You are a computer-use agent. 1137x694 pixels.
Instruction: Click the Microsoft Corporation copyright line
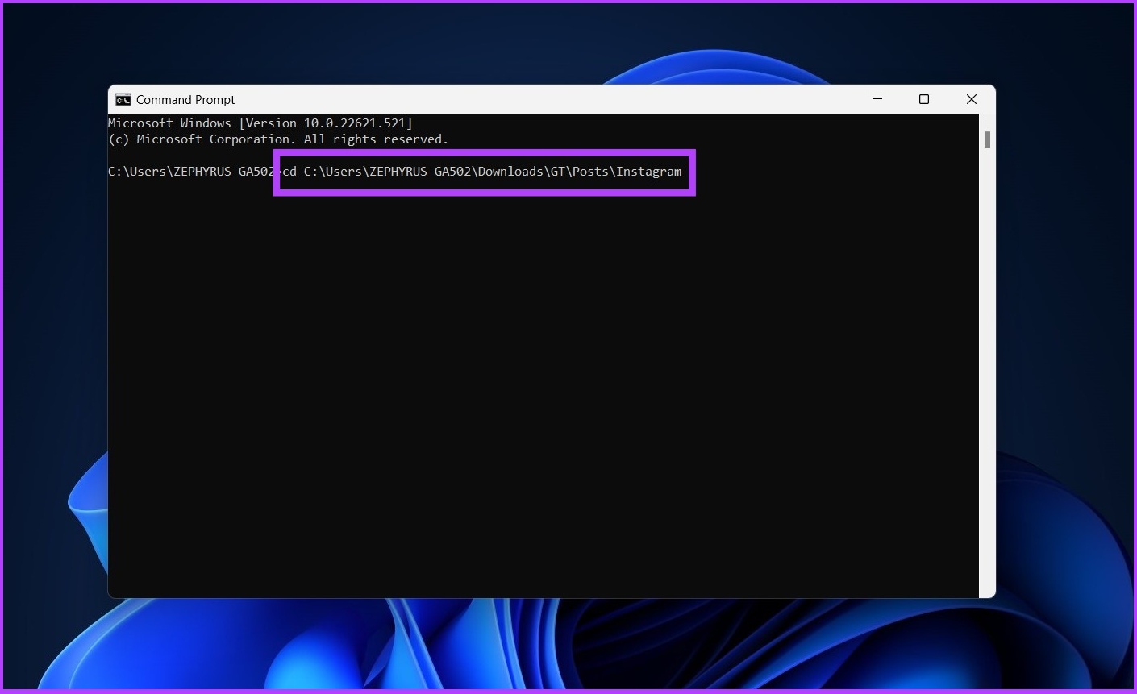coord(278,139)
